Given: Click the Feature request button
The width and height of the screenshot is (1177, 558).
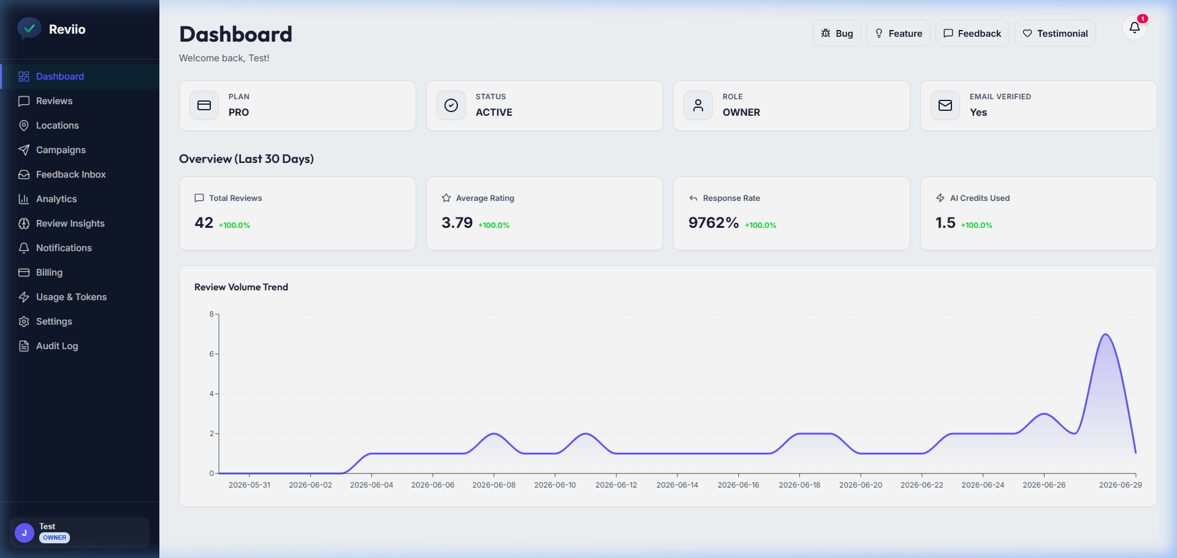Looking at the screenshot, I should pos(898,33).
